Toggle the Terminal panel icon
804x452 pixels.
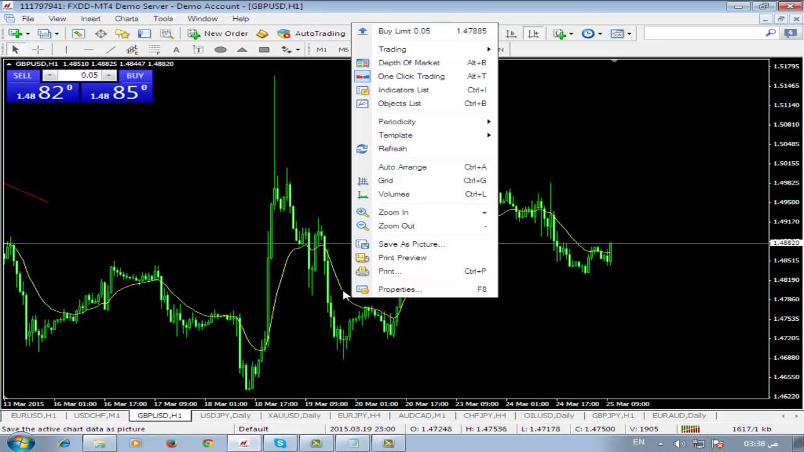point(144,33)
